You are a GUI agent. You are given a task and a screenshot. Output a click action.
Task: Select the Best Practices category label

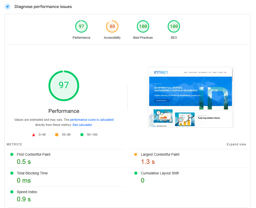[x=143, y=38]
